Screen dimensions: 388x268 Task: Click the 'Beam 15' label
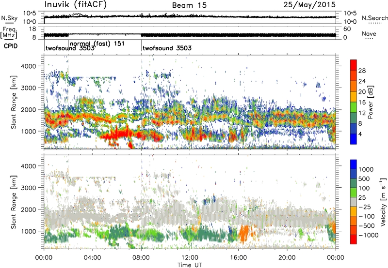coord(189,5)
